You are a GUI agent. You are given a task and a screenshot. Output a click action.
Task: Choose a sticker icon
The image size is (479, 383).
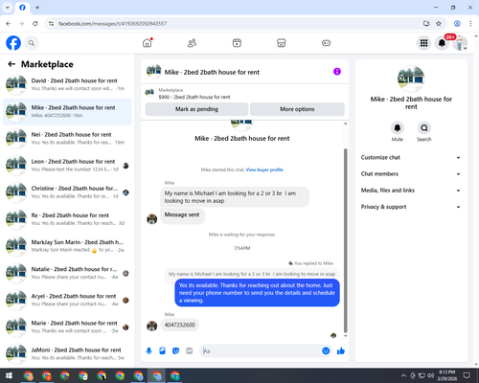(x=175, y=351)
